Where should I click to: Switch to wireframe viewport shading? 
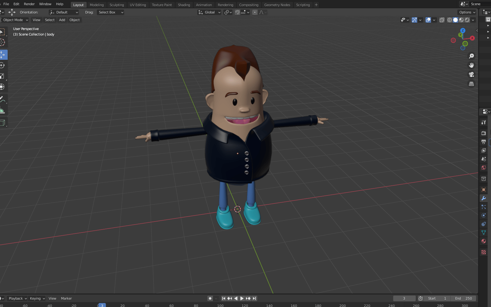449,20
